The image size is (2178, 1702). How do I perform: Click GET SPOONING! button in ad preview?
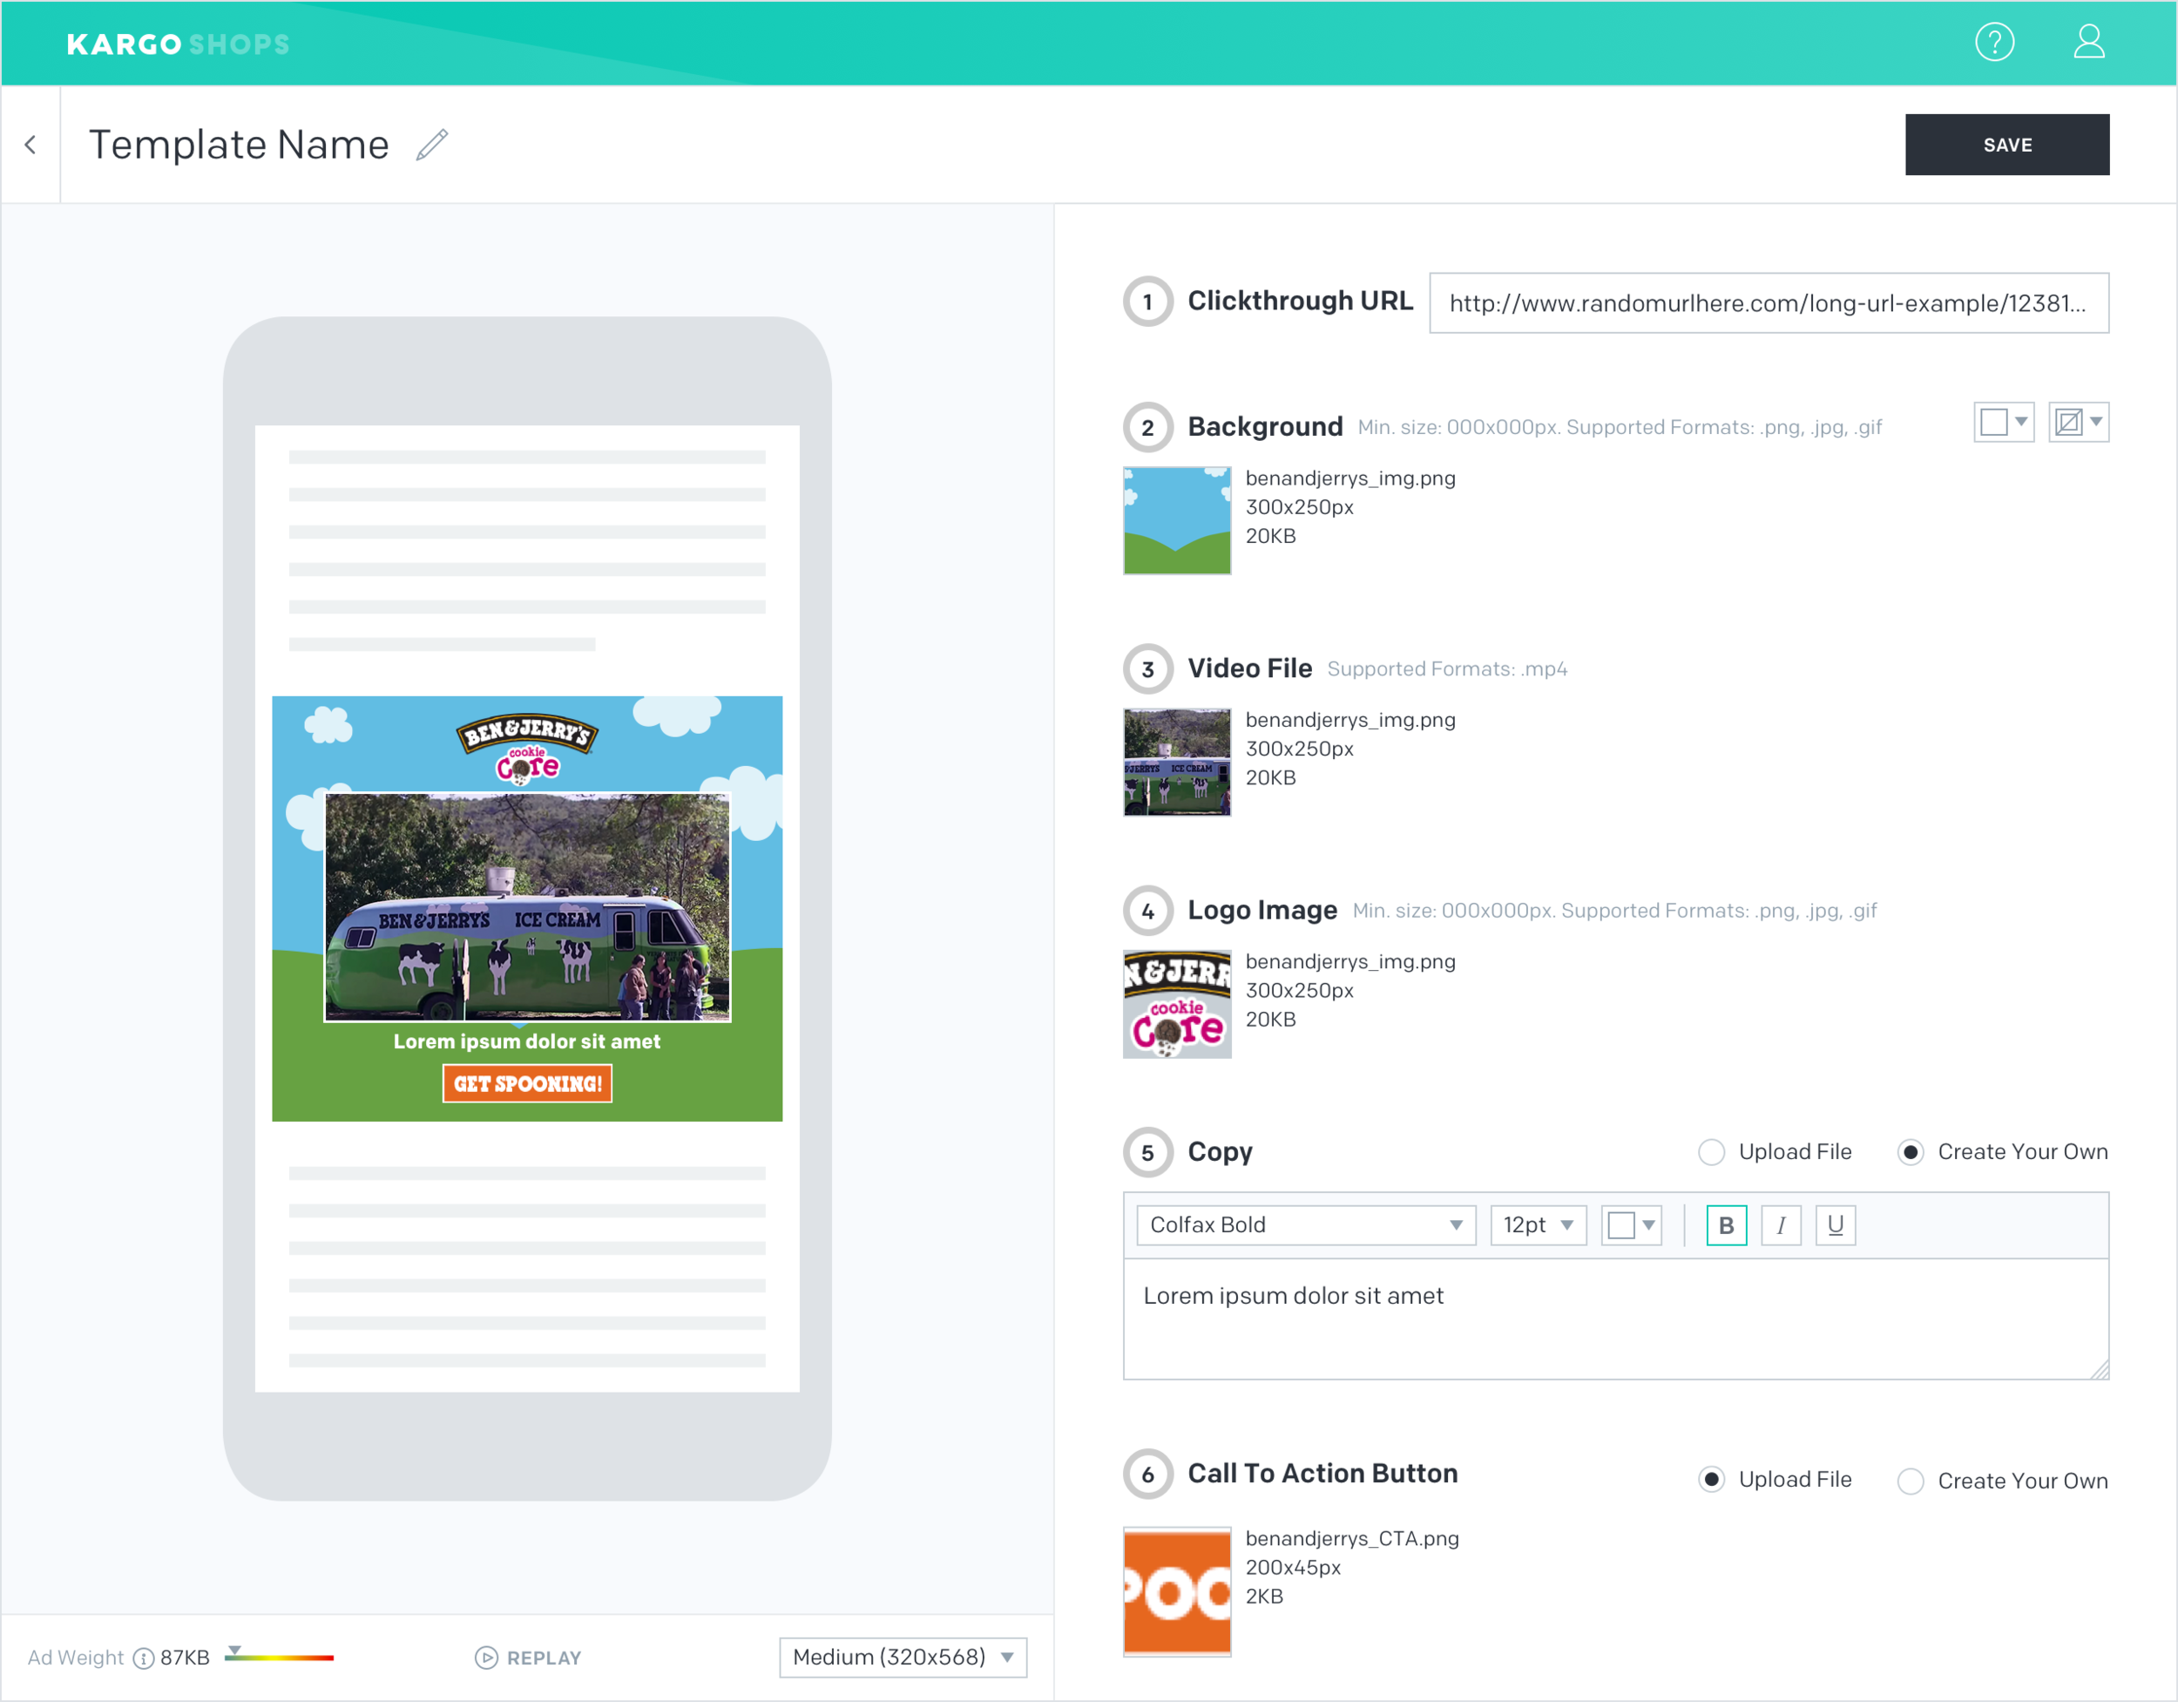[x=528, y=1083]
